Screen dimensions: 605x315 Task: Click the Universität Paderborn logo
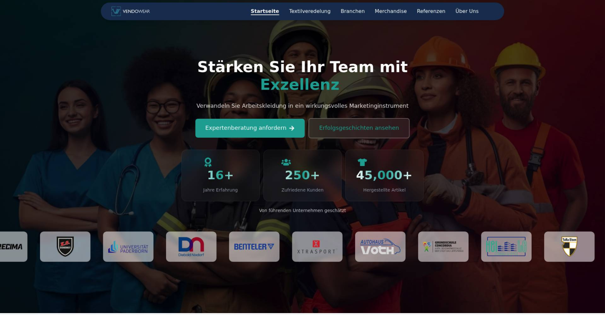pos(128,247)
